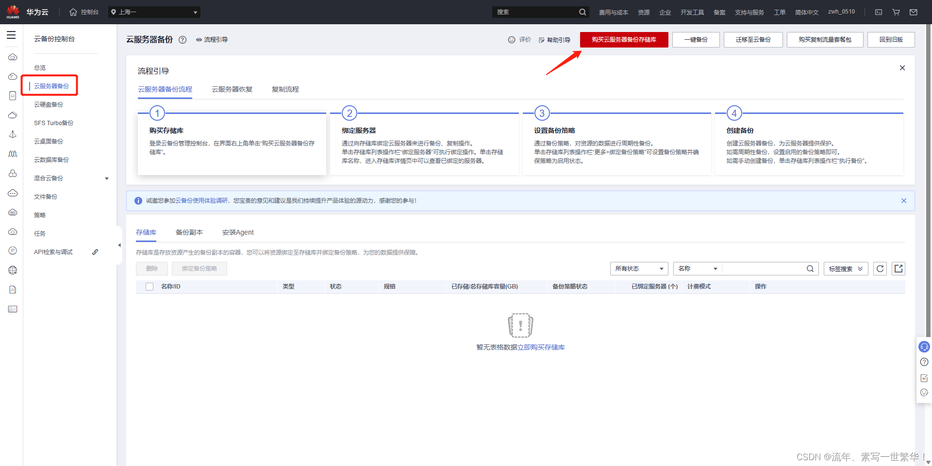This screenshot has height=466, width=932.
Task: Open the 企业 menu
Action: [x=665, y=12]
